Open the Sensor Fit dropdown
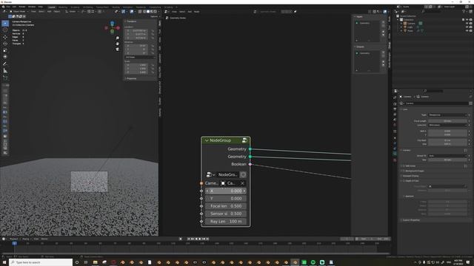This screenshot has width=474, height=266. [447, 156]
